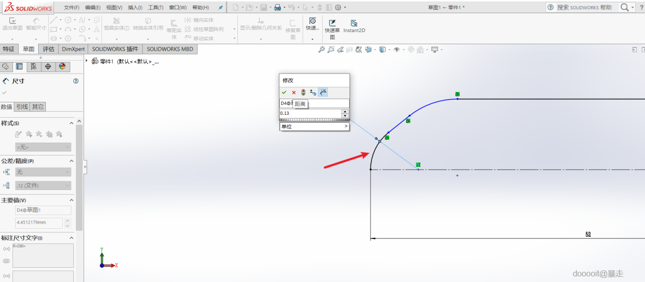
Task: Click the Save icon
Action: [x=263, y=7]
